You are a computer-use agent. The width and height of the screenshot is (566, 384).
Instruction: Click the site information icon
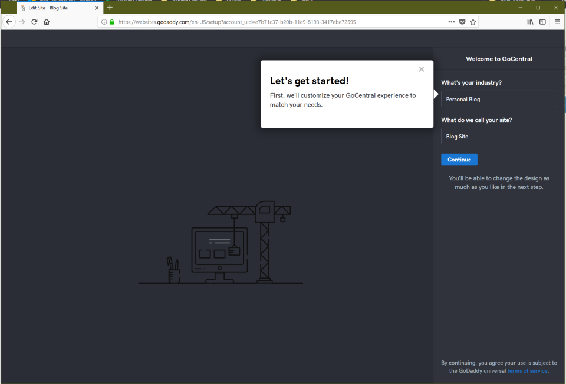tap(104, 21)
